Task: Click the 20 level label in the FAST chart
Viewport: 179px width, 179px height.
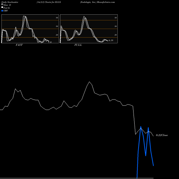Action: tap(57, 35)
